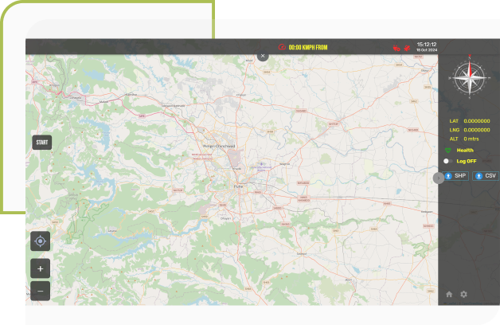Click the Pune city label on map
Screen dimensions: 500x325
point(237,186)
